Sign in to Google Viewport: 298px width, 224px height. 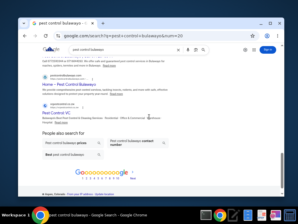pos(268,50)
